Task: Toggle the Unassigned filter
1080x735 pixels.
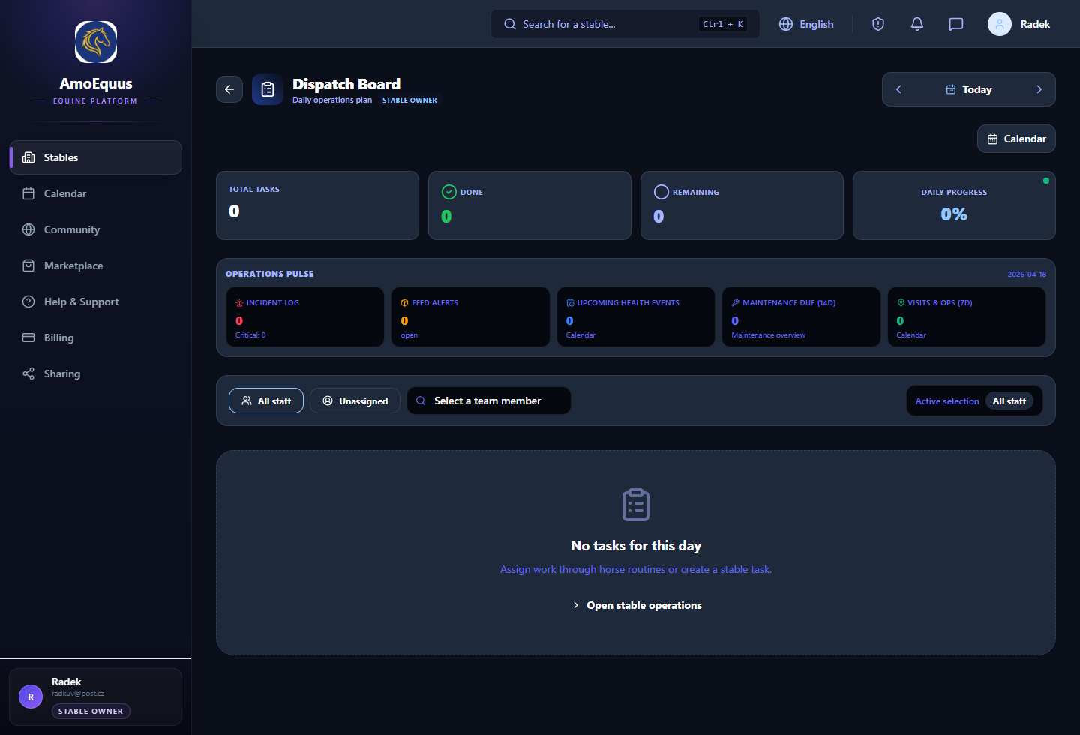Action: (355, 400)
